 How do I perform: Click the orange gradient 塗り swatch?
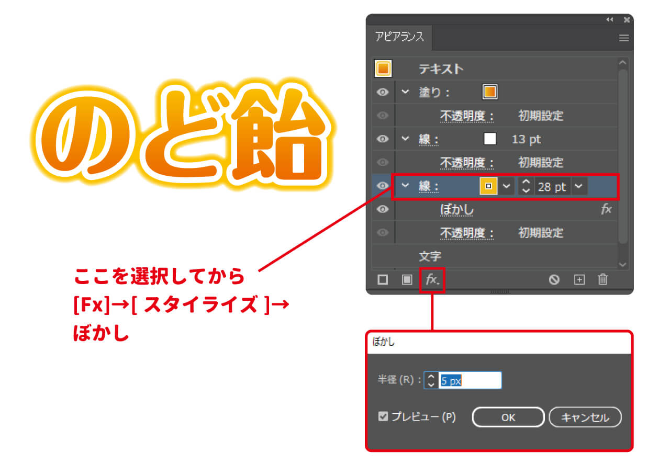pyautogui.click(x=489, y=92)
